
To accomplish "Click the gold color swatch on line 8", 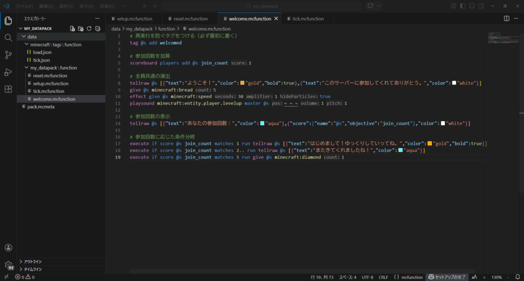I will (x=243, y=83).
